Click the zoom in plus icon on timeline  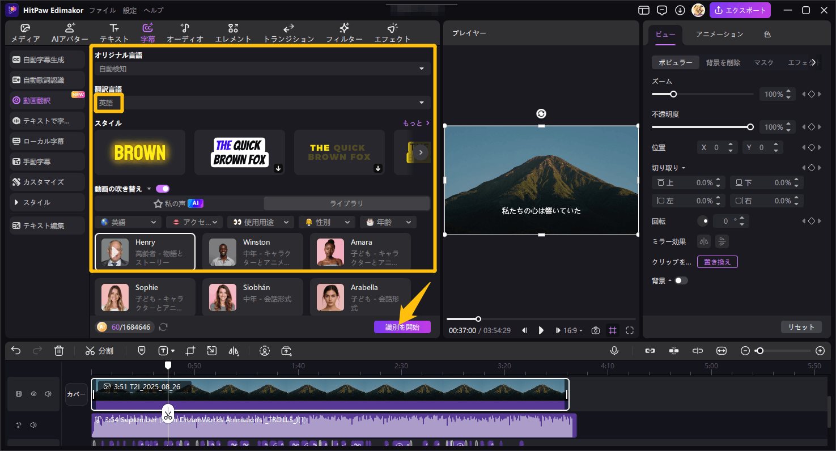click(820, 351)
